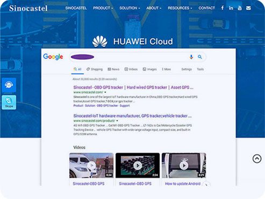Image resolution: width=265 pixels, height=199 pixels.
Task: Open Sinocastel-IoT hardware manufacturer result link
Action: 132,116
